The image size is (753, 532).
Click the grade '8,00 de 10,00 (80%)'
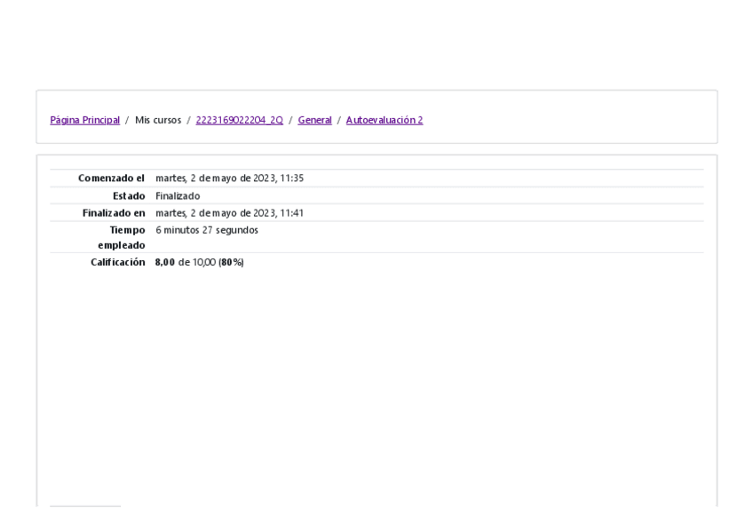tap(199, 262)
